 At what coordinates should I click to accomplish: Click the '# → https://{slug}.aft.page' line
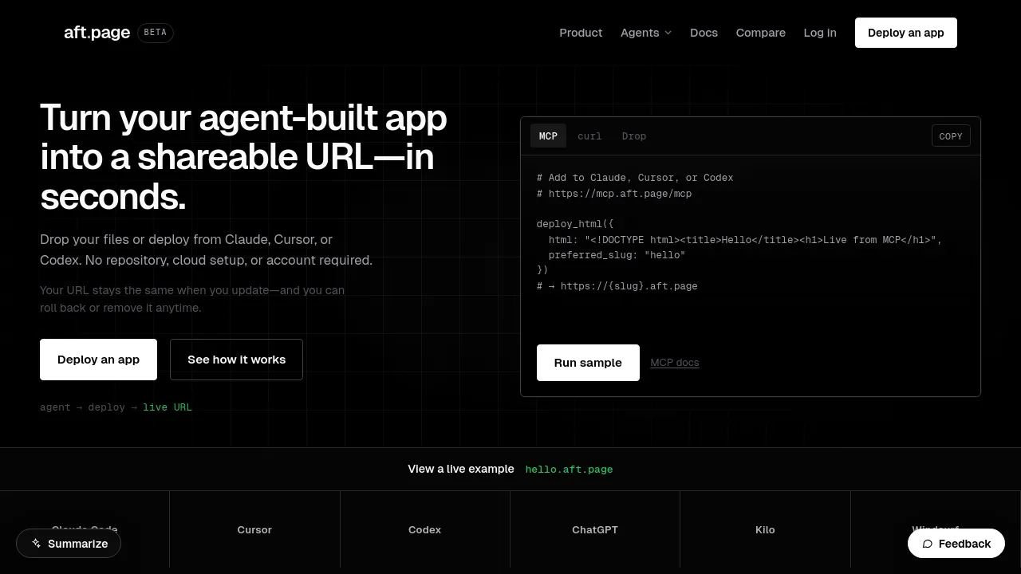tap(617, 286)
